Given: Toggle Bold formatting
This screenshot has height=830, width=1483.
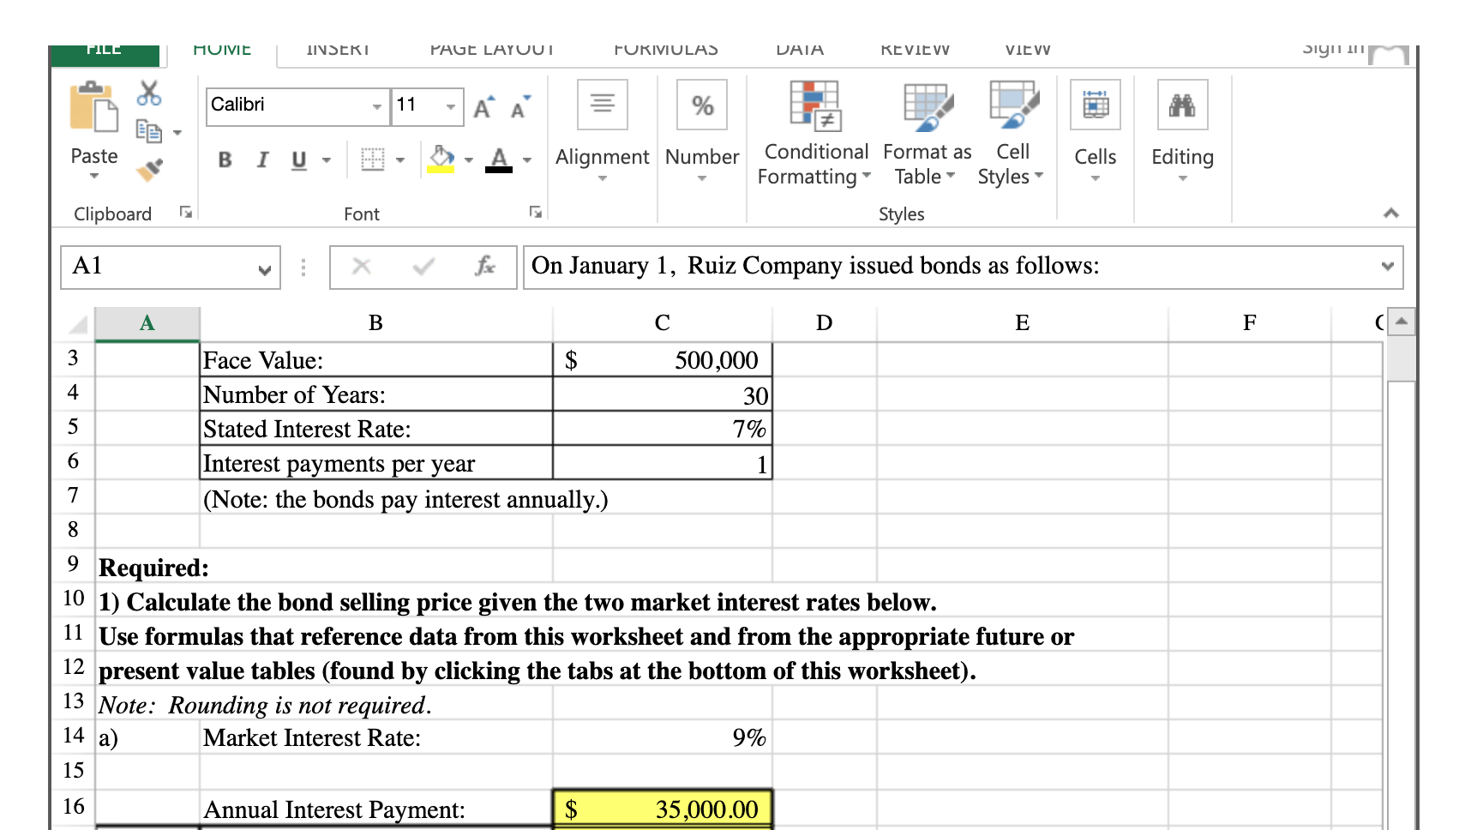Looking at the screenshot, I should click(225, 159).
